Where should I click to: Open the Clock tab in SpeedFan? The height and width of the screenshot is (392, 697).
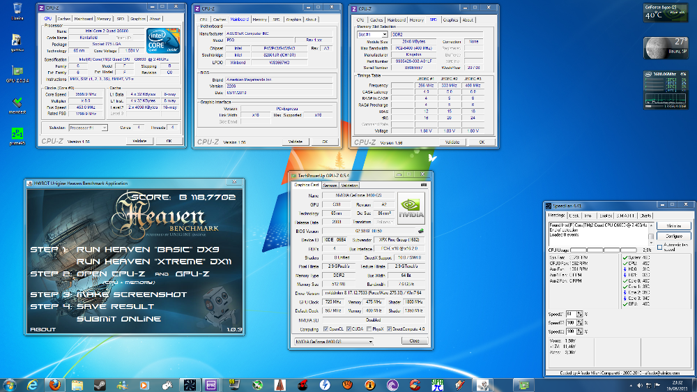(574, 216)
